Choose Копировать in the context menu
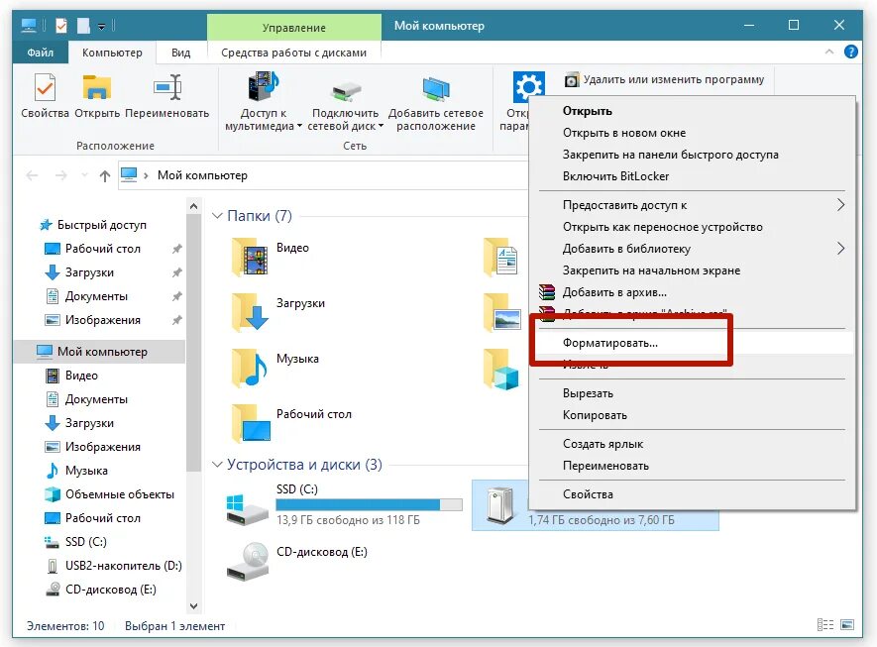The image size is (877, 647). pyautogui.click(x=692, y=415)
